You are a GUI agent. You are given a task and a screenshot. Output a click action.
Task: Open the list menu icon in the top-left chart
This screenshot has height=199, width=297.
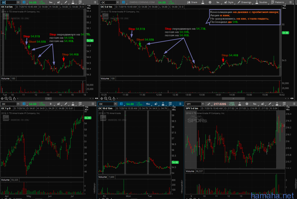95,2
